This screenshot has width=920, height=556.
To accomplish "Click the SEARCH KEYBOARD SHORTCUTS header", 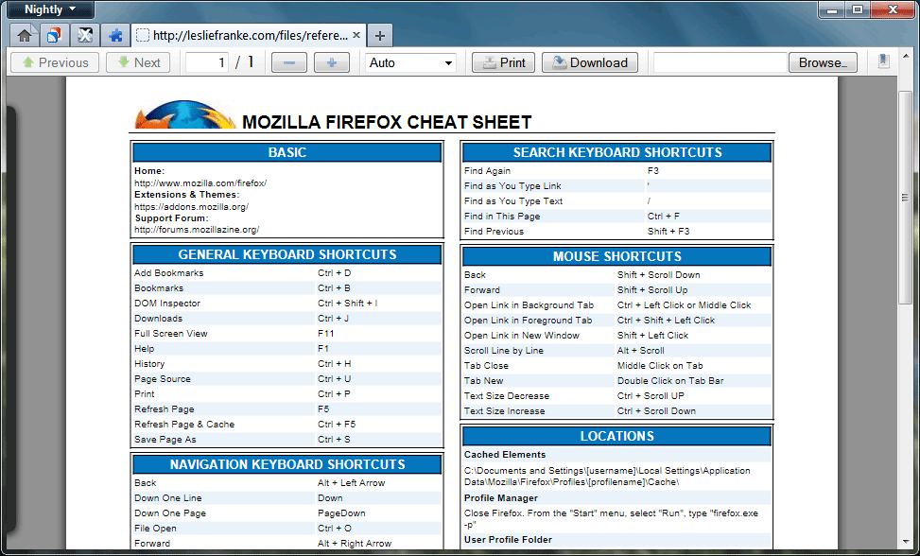I will (x=616, y=152).
